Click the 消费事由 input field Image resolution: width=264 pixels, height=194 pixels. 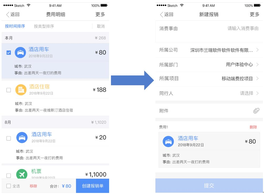(209, 31)
